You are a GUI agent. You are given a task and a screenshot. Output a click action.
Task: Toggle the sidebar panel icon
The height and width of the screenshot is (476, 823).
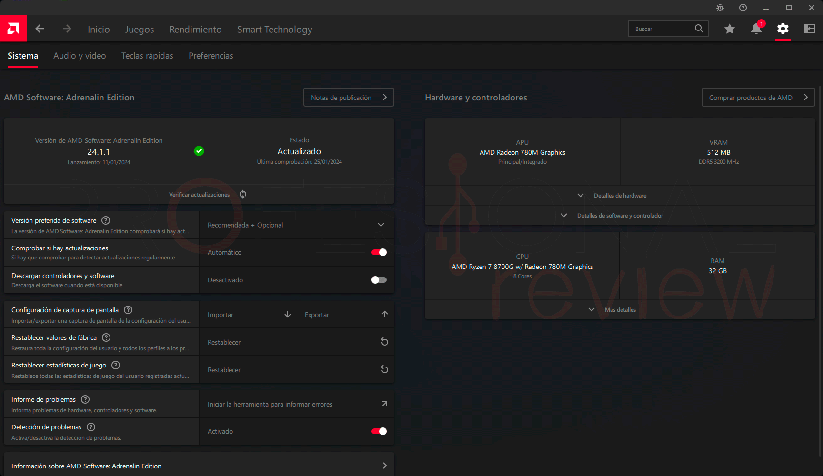click(x=810, y=29)
